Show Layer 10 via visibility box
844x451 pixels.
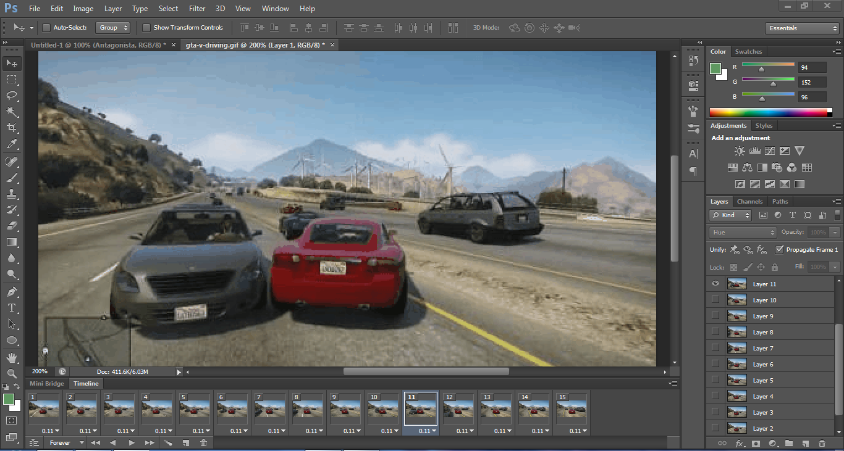[x=715, y=300]
